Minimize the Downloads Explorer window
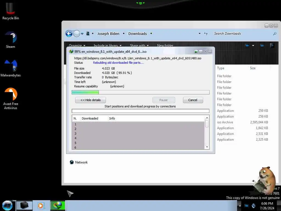 pyautogui.click(x=266, y=26)
